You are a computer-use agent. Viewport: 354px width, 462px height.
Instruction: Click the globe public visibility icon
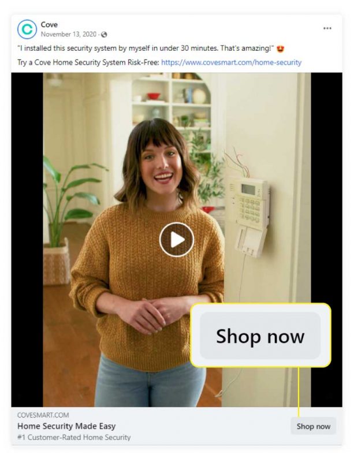[x=104, y=35]
